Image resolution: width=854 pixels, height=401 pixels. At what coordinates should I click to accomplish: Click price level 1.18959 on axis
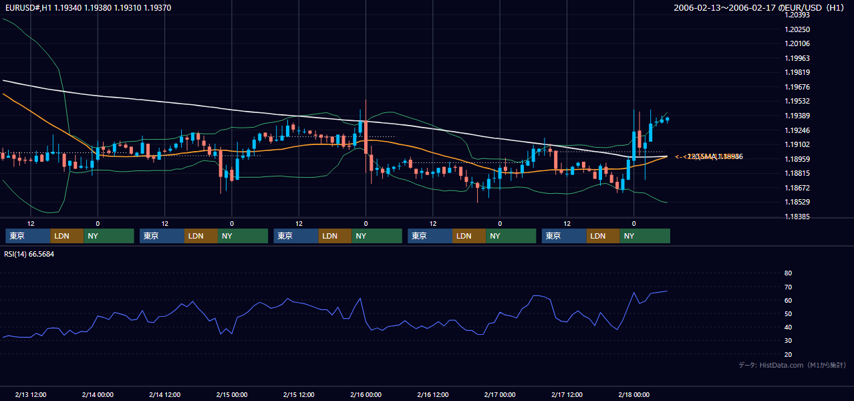point(798,159)
